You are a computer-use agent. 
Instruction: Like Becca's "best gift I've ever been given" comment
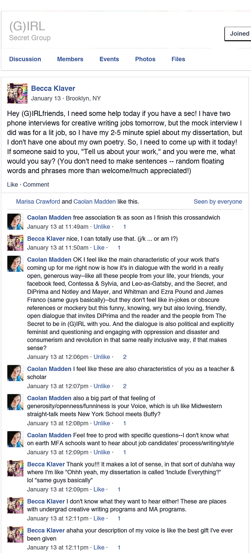[x=99, y=548]
